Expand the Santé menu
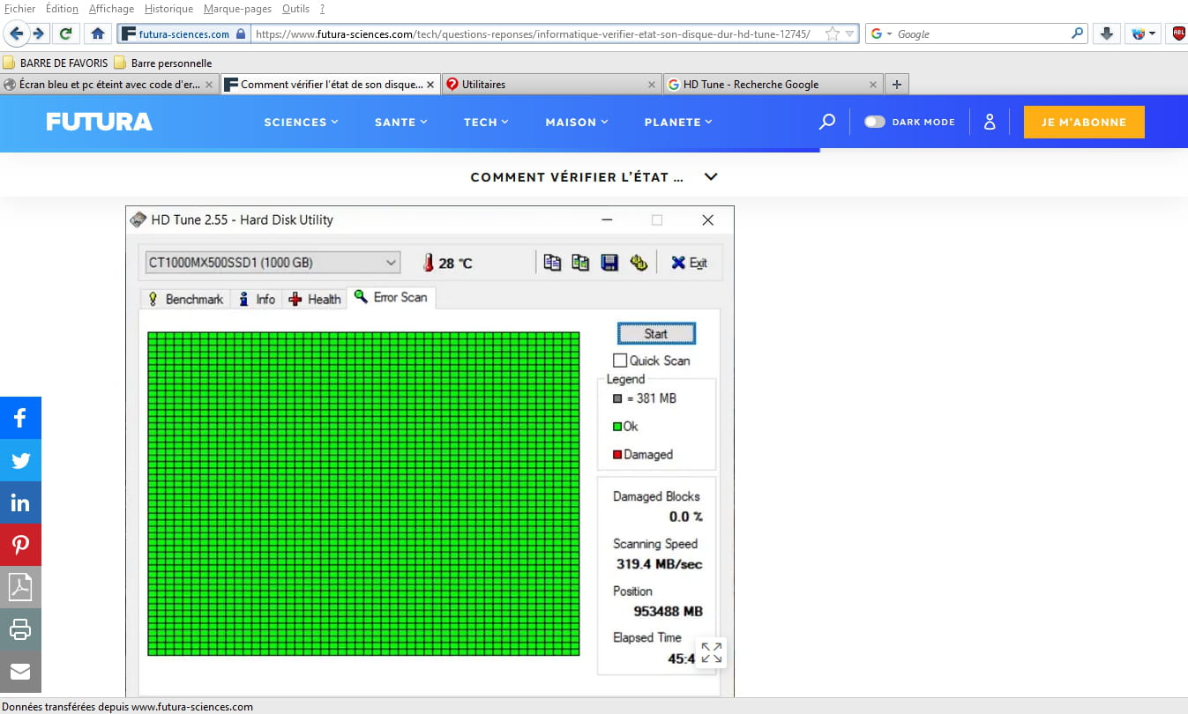The image size is (1188, 714). click(x=401, y=122)
